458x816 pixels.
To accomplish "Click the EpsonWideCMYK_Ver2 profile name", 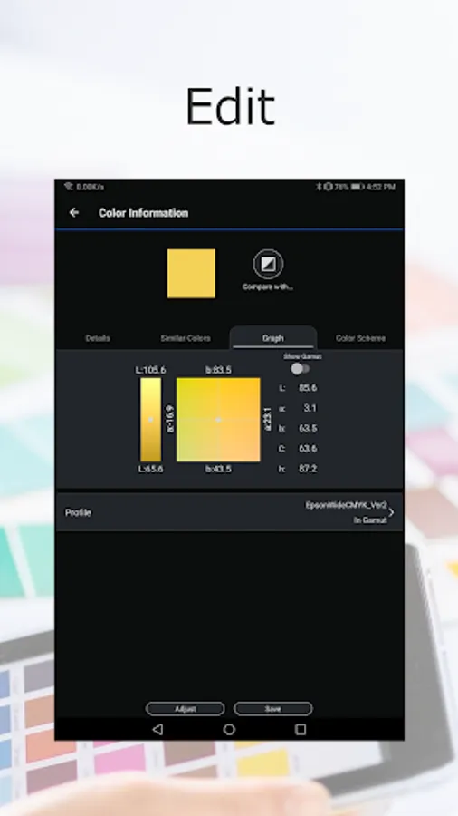I will point(346,505).
